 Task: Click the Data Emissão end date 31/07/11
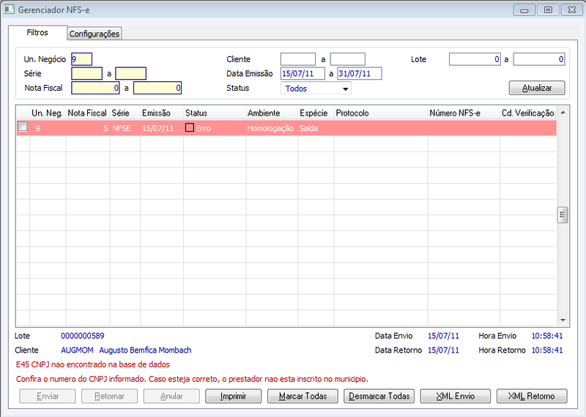tap(360, 73)
